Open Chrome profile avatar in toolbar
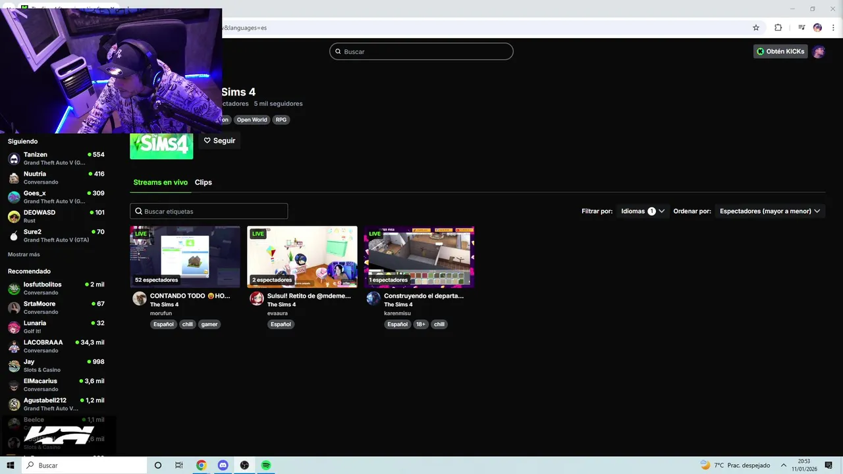Viewport: 843px width, 474px height. click(817, 28)
